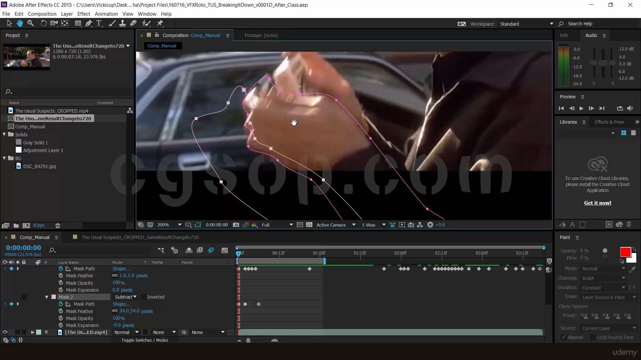Click the snapshot camera icon in viewer
This screenshot has height=360, width=641.
236,225
